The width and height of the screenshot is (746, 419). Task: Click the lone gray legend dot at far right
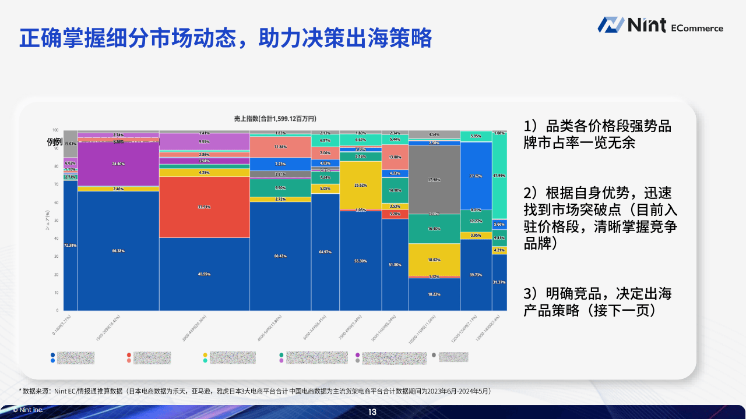click(434, 354)
